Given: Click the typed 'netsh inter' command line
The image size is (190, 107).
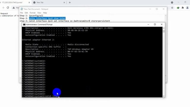Looking at the screenshot, I should point(52,96).
